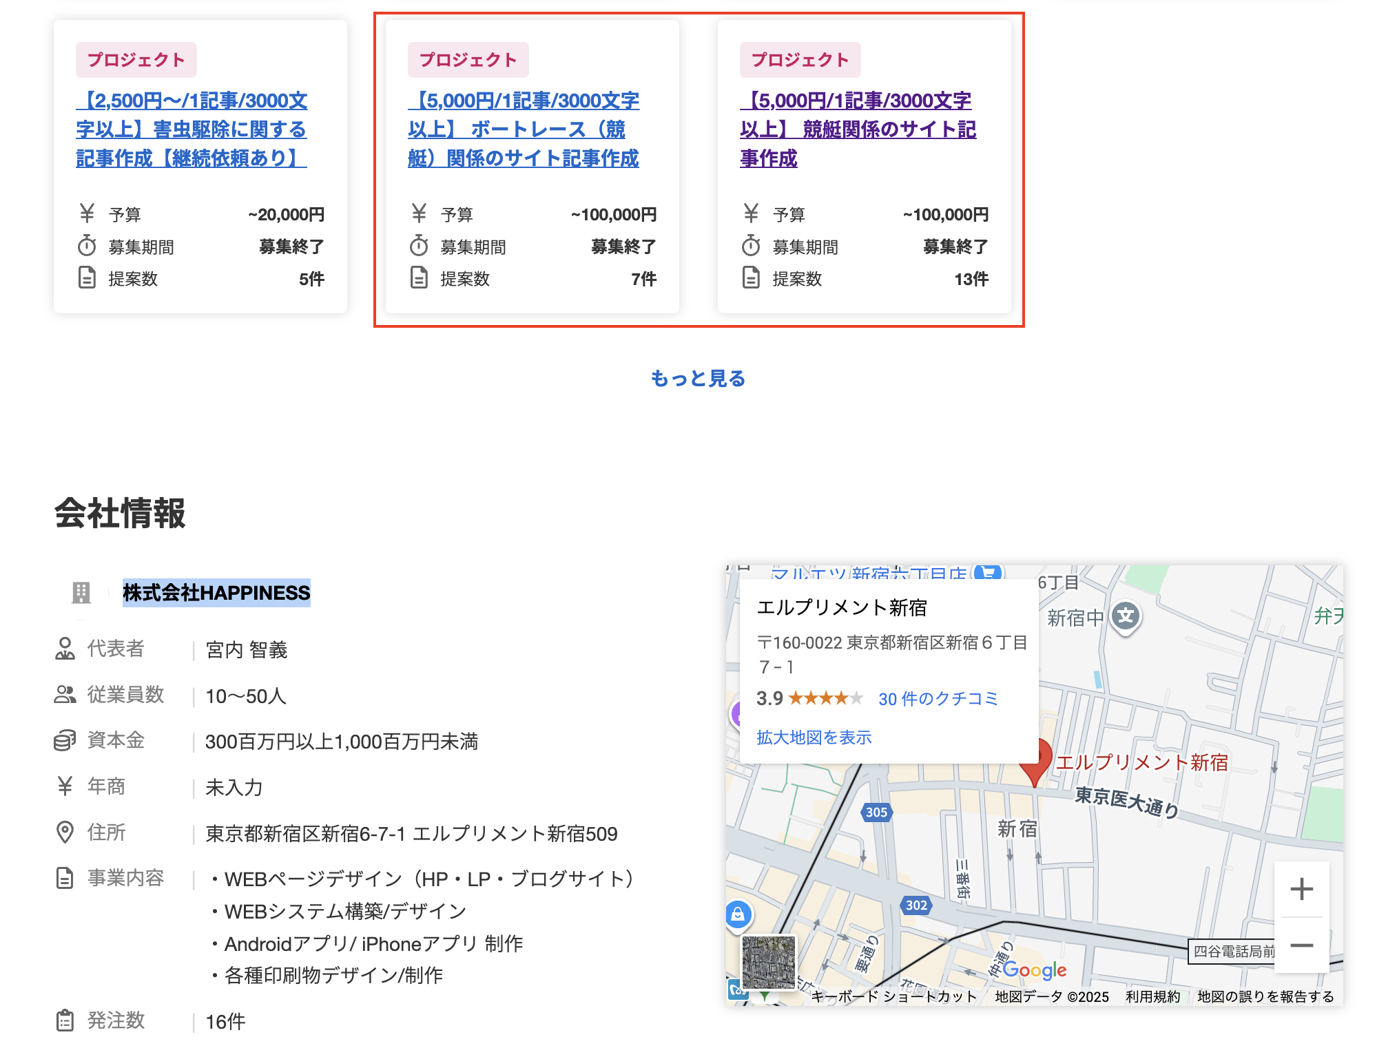Viewport: 1386px width, 1048px height.
Task: Click the 新宿中 school marker icon
Action: (x=1126, y=616)
